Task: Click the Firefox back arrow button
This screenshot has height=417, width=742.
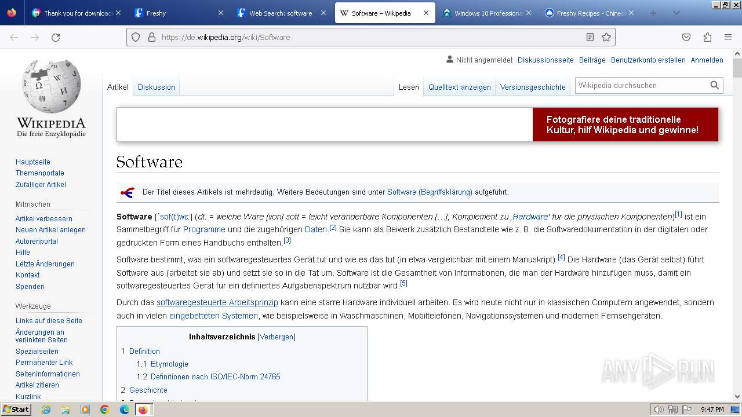Action: click(x=14, y=37)
